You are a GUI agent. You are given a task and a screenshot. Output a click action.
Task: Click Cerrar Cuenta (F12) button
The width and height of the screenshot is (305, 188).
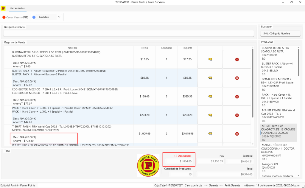[x=15, y=17]
